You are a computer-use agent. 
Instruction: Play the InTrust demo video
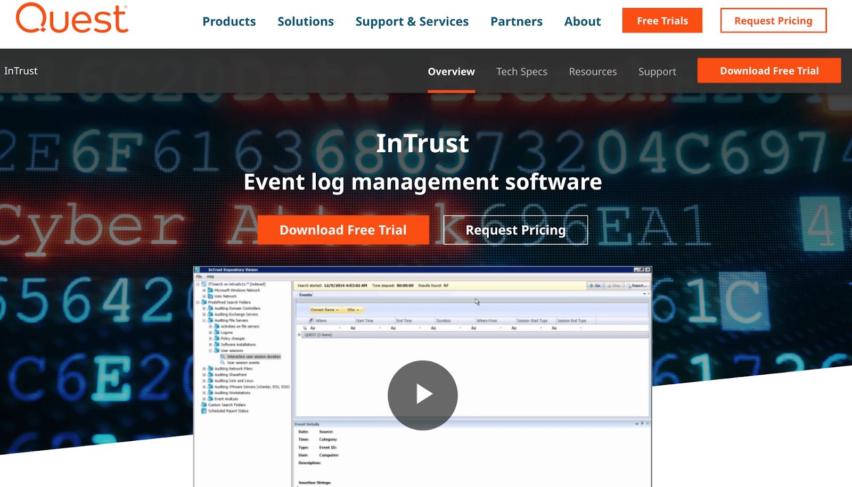click(x=422, y=395)
